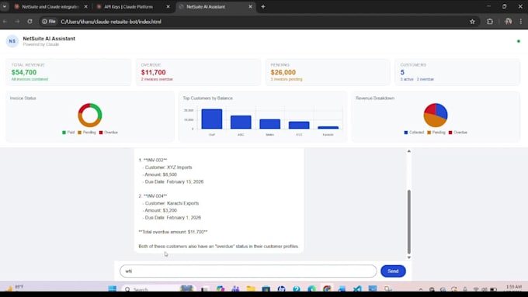Click the Customer: XYZ Imports line
The height and width of the screenshot is (297, 528).
coord(168,167)
